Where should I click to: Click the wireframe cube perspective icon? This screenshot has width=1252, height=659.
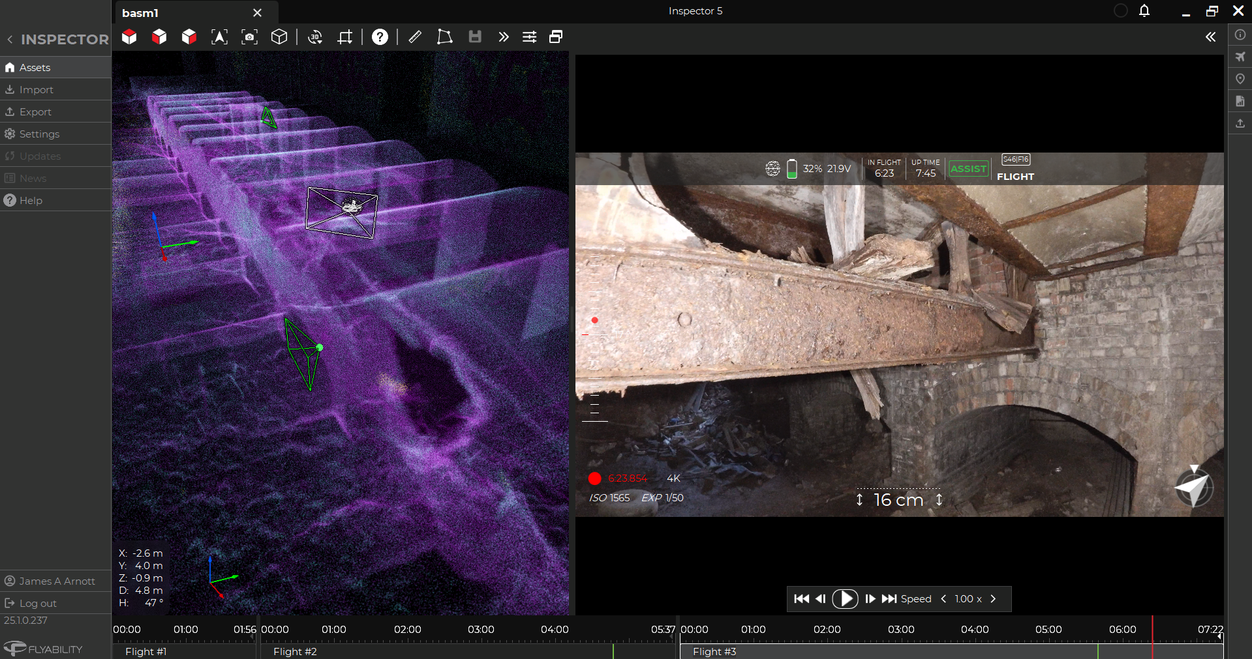(279, 37)
